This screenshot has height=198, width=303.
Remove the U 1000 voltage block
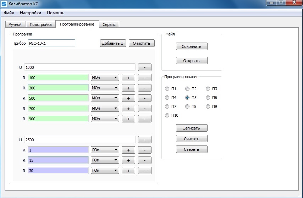point(144,67)
